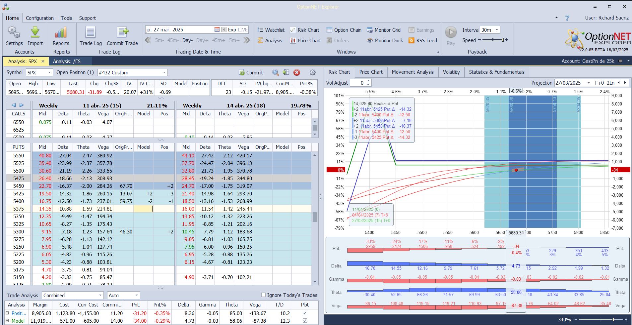Screen dimensions: 632x325
Task: Close the Analysis: SPX tab
Action: [43, 61]
